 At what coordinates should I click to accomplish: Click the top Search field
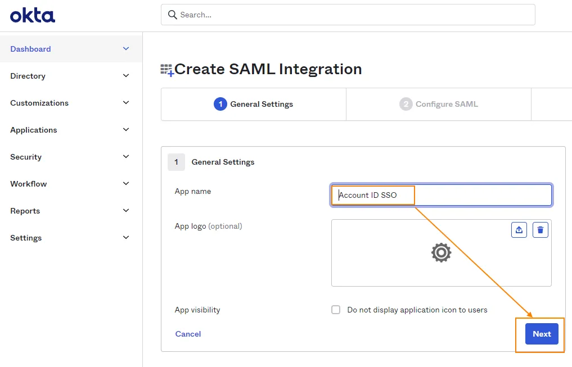click(348, 15)
